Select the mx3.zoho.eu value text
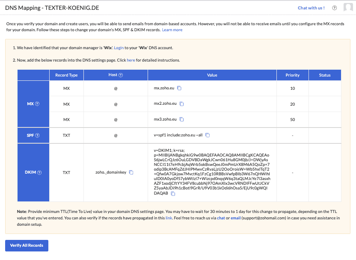The width and height of the screenshot is (356, 260). coord(165,119)
